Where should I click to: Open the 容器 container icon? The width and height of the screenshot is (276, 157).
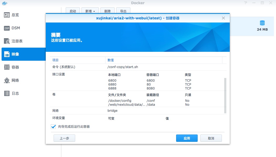pos(7,67)
